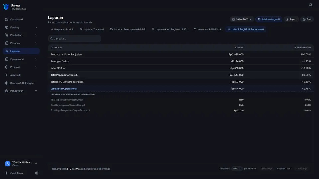
Task: Click the Laporan Pembayaran wallet icon
Action: [x=111, y=29]
